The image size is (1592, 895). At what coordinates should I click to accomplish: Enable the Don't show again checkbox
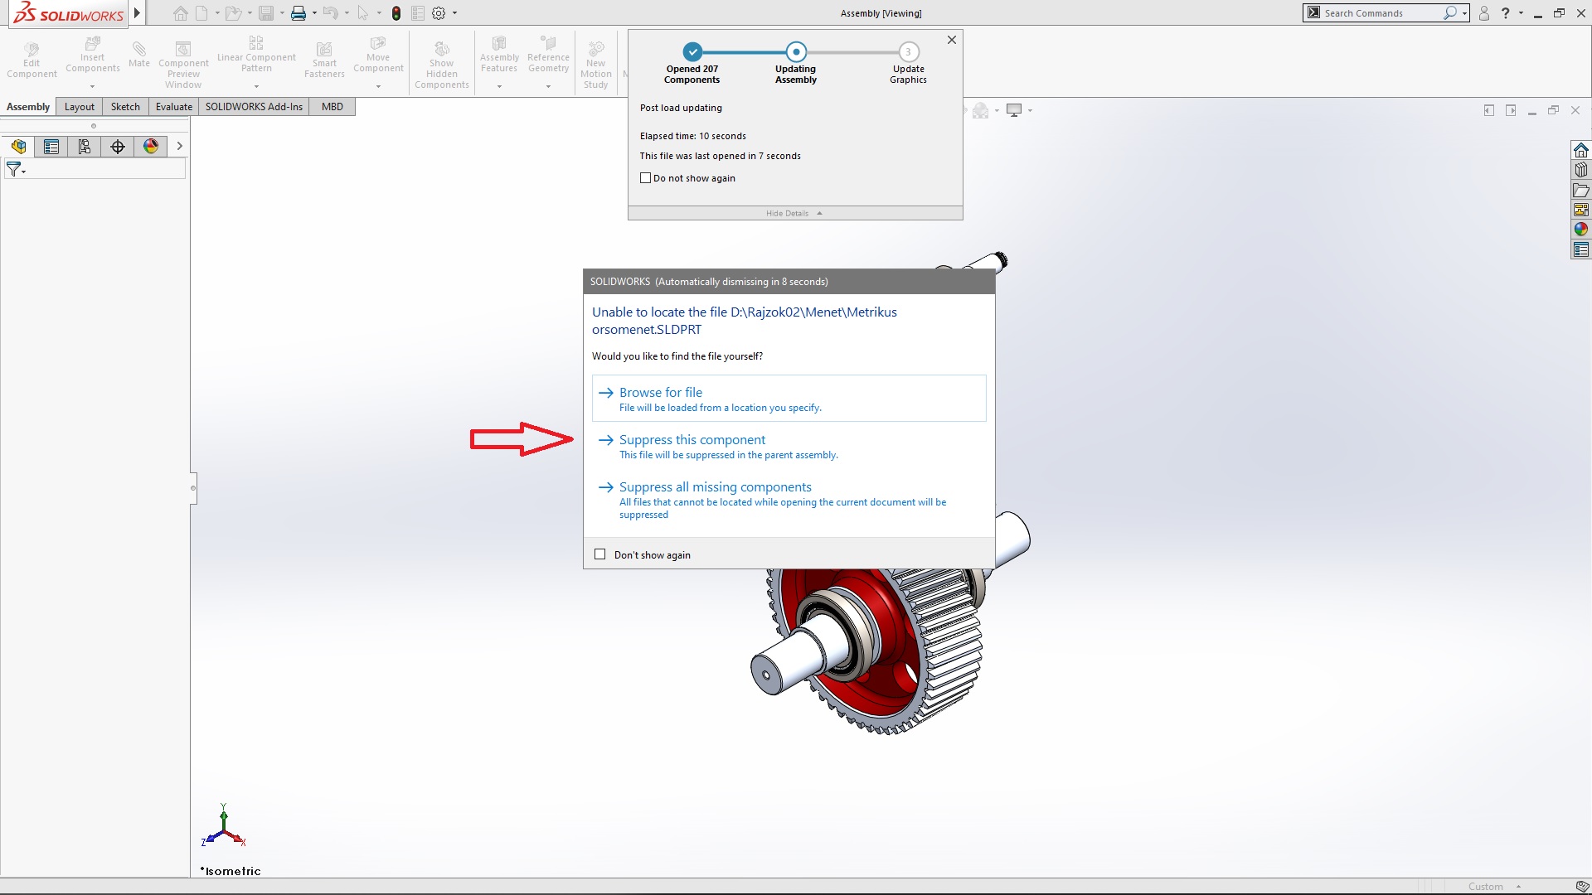coord(600,554)
